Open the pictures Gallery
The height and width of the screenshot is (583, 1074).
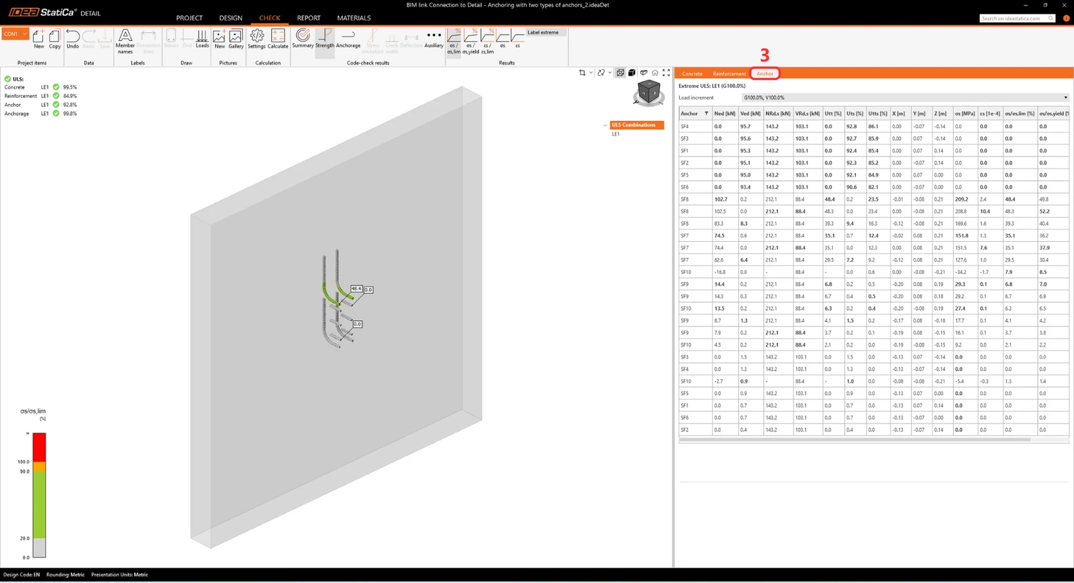(x=236, y=38)
